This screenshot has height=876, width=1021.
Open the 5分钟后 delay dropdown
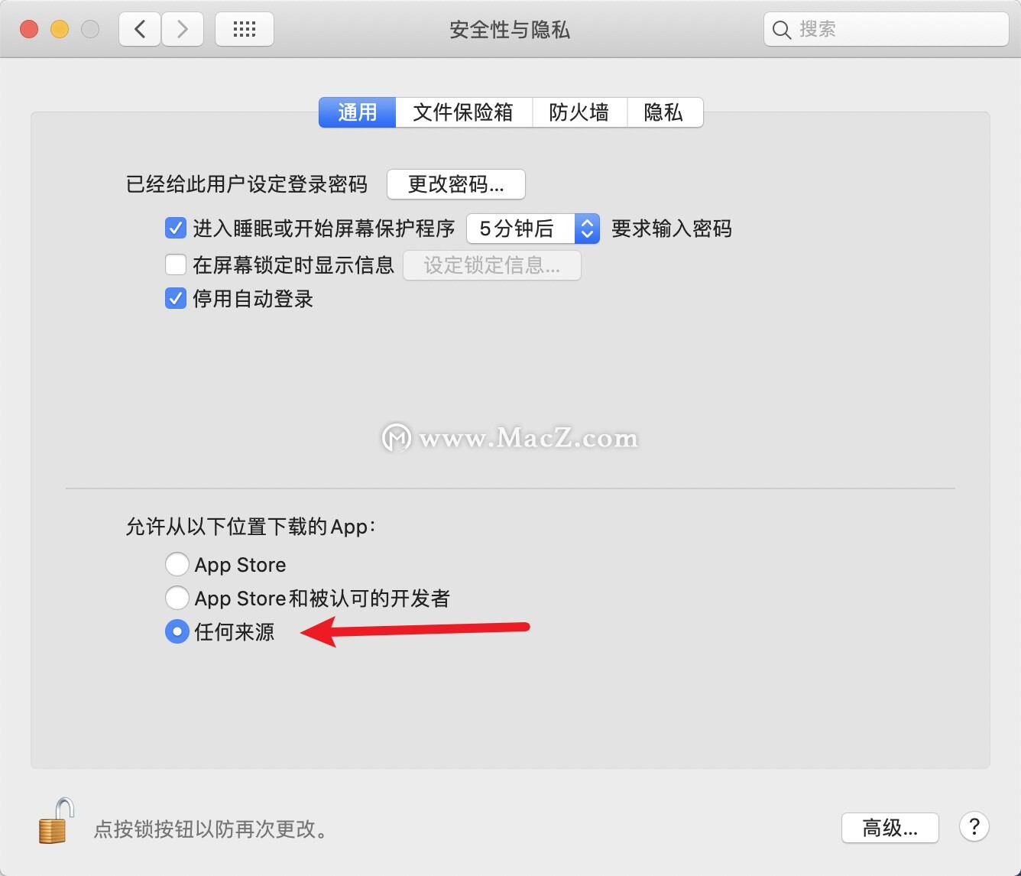[x=533, y=229]
